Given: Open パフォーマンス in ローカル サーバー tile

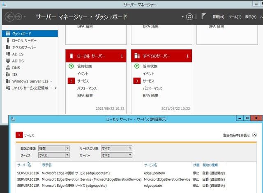Looking at the screenshot, I should [87, 88].
